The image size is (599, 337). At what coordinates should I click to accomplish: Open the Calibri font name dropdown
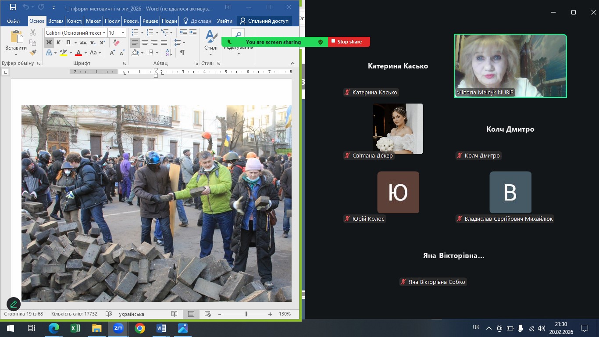(x=75, y=33)
